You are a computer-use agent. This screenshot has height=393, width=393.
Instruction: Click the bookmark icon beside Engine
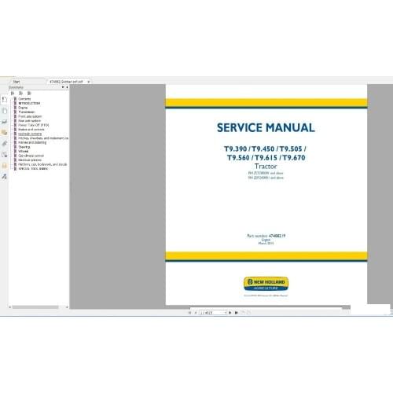[x=15, y=108]
